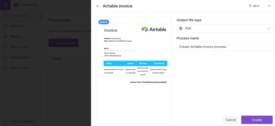The image size is (275, 126).
Task: Open Subscription in the sidebar
Action: pos(20,57)
